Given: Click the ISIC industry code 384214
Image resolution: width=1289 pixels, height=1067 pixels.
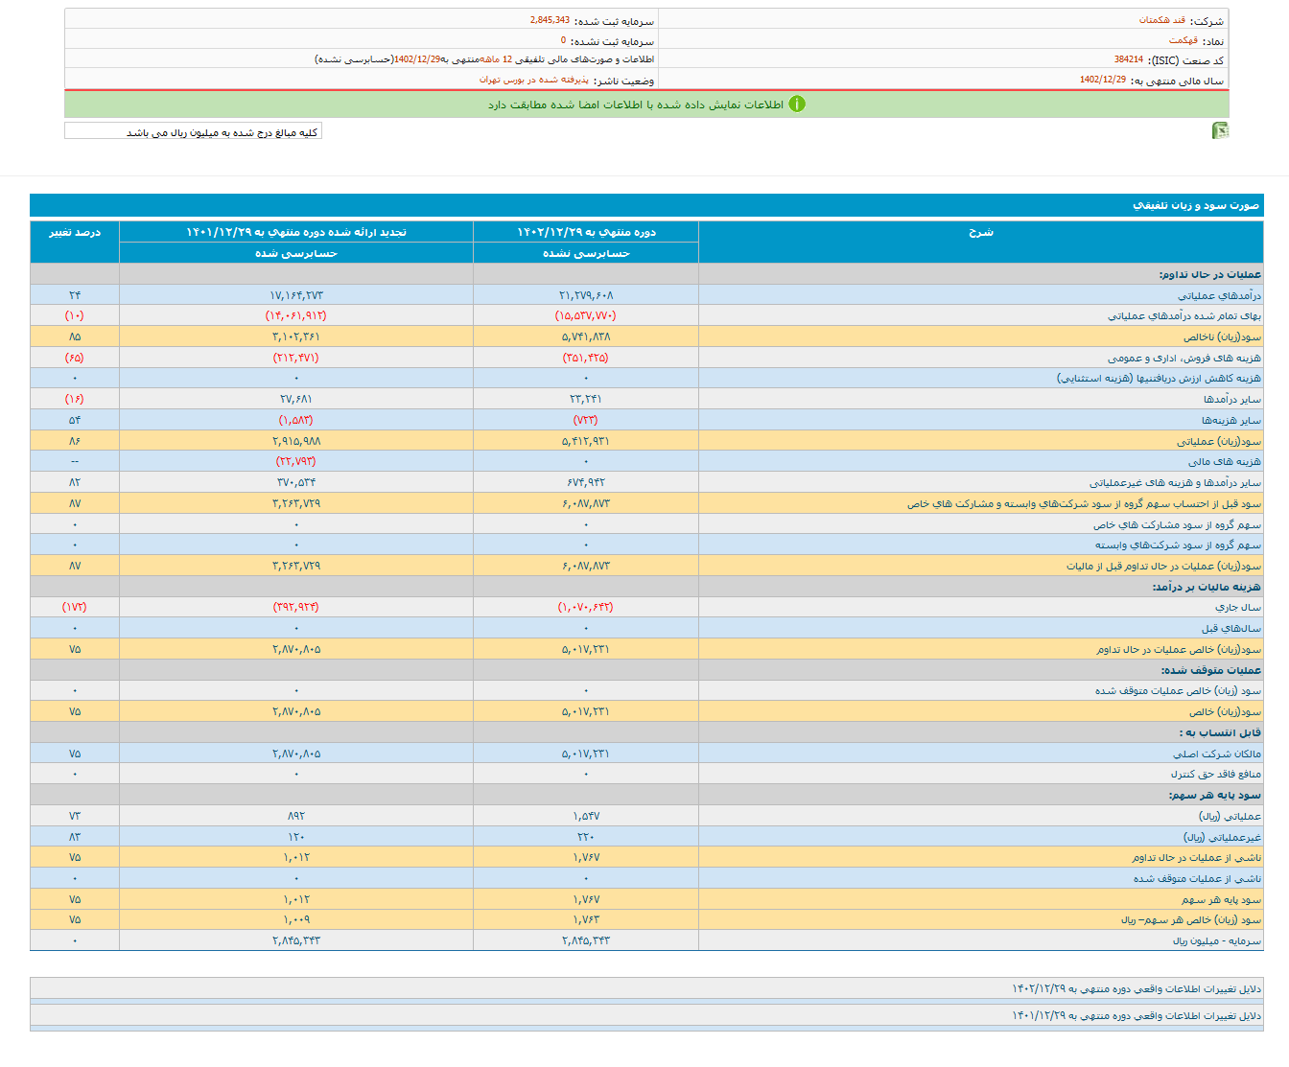Looking at the screenshot, I should (x=1128, y=59).
